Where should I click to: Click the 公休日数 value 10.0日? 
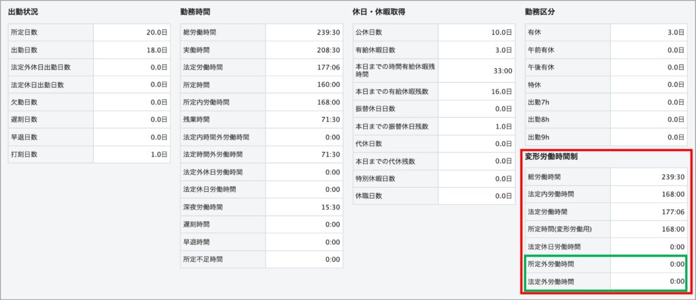(501, 33)
